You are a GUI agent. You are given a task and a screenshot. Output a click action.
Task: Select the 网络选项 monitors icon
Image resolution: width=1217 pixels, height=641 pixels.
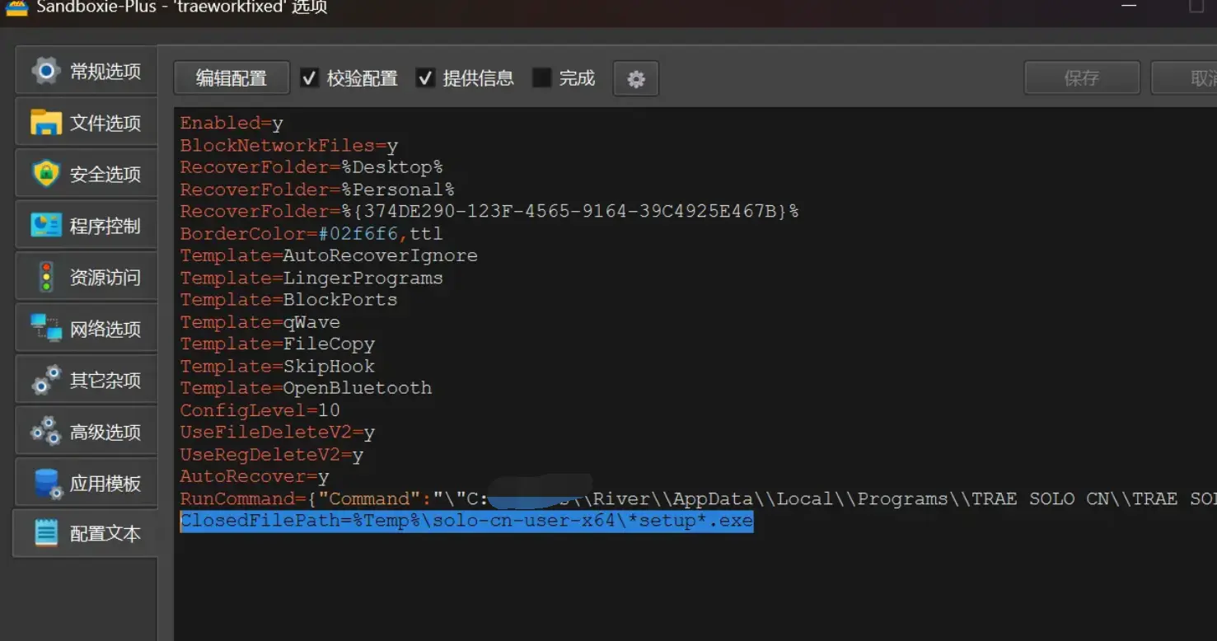[46, 328]
